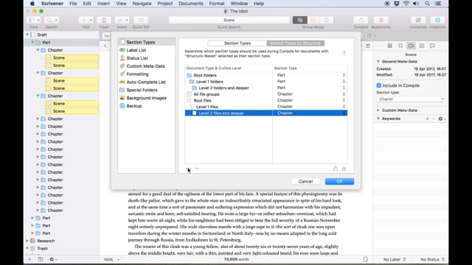
Task: Select Custom Meta-Data in the settings sidebar
Action: (x=146, y=66)
